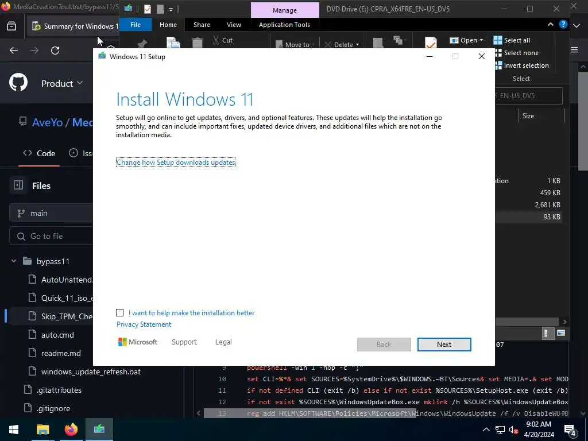
Task: Click Select all in Explorer ribbon
Action: [x=512, y=40]
